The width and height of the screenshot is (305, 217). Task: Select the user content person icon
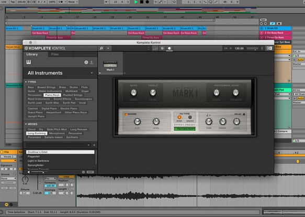pos(92,62)
